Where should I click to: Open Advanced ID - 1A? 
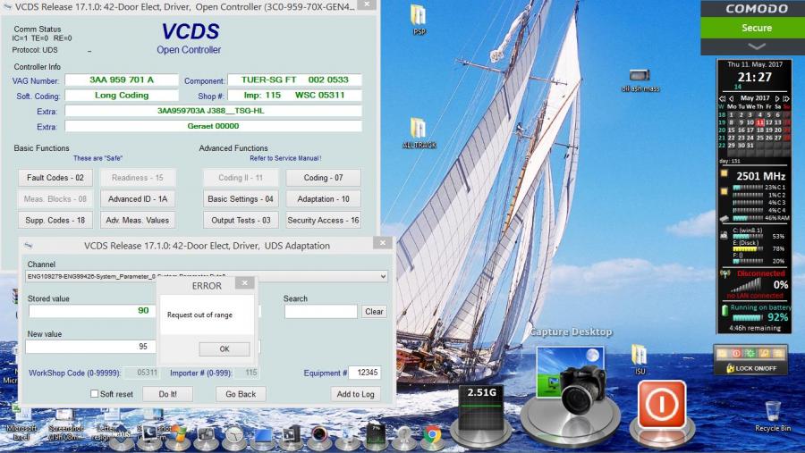[138, 199]
